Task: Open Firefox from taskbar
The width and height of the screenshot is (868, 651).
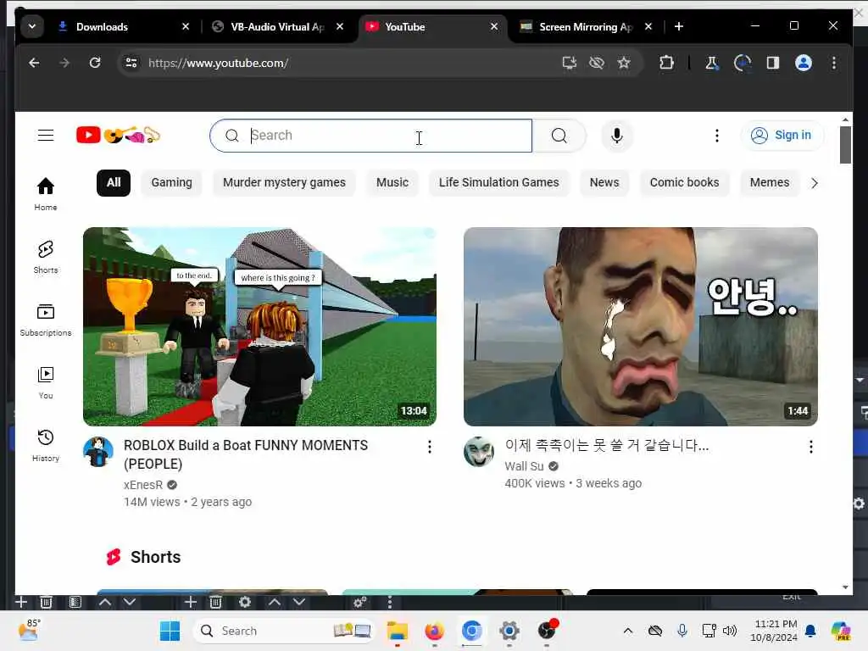Action: click(x=435, y=631)
